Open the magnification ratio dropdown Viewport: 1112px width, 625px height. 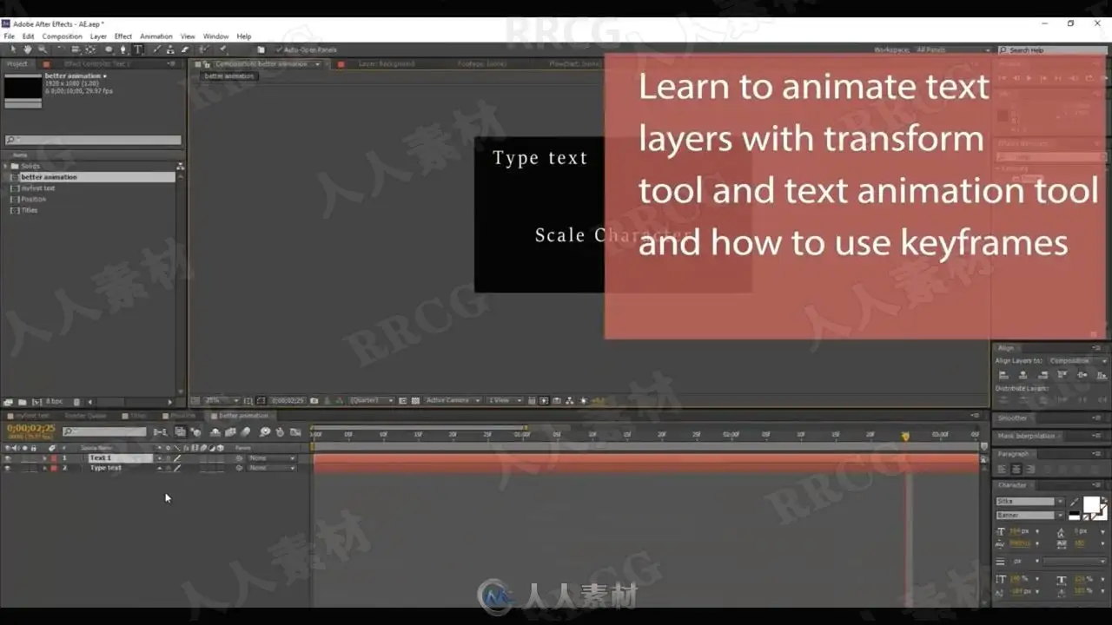tap(222, 401)
